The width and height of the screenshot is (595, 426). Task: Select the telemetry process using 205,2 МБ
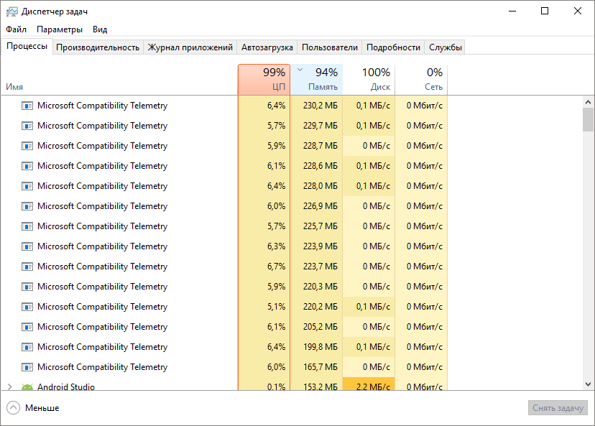(102, 327)
